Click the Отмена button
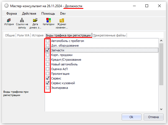The width and height of the screenshot is (168, 125). (x=153, y=117)
